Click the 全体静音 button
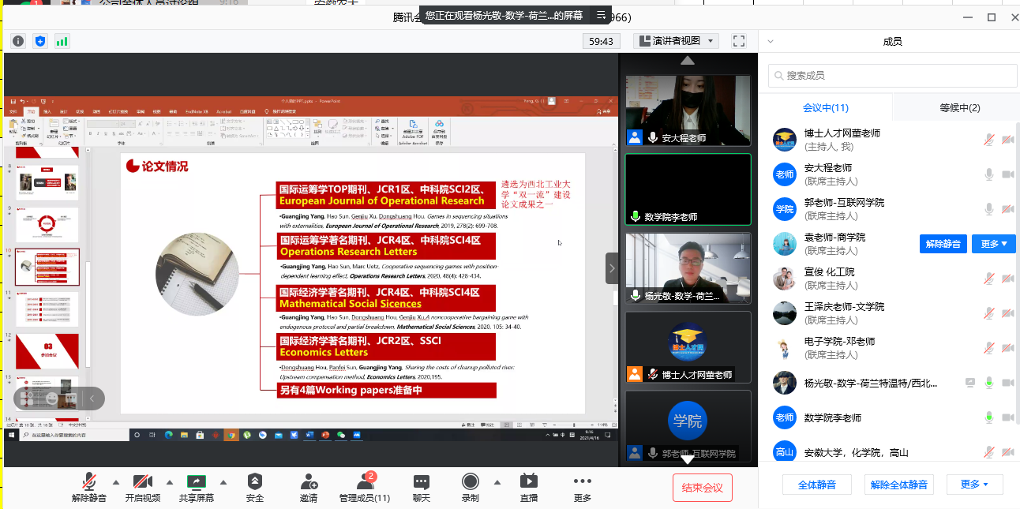Image resolution: width=1020 pixels, height=509 pixels. [816, 485]
